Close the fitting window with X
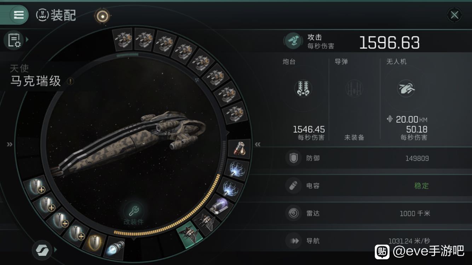This screenshot has height=265, width=472. point(454,15)
